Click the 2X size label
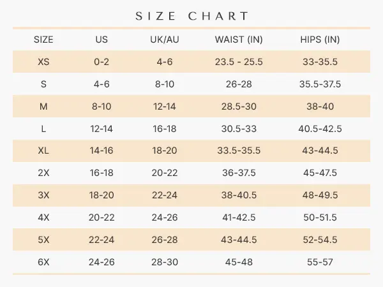This screenshot has height=287, width=383. pos(43,173)
